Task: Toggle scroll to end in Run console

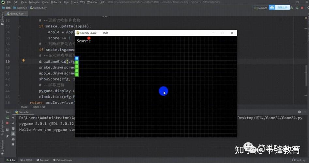Action: 13,134
